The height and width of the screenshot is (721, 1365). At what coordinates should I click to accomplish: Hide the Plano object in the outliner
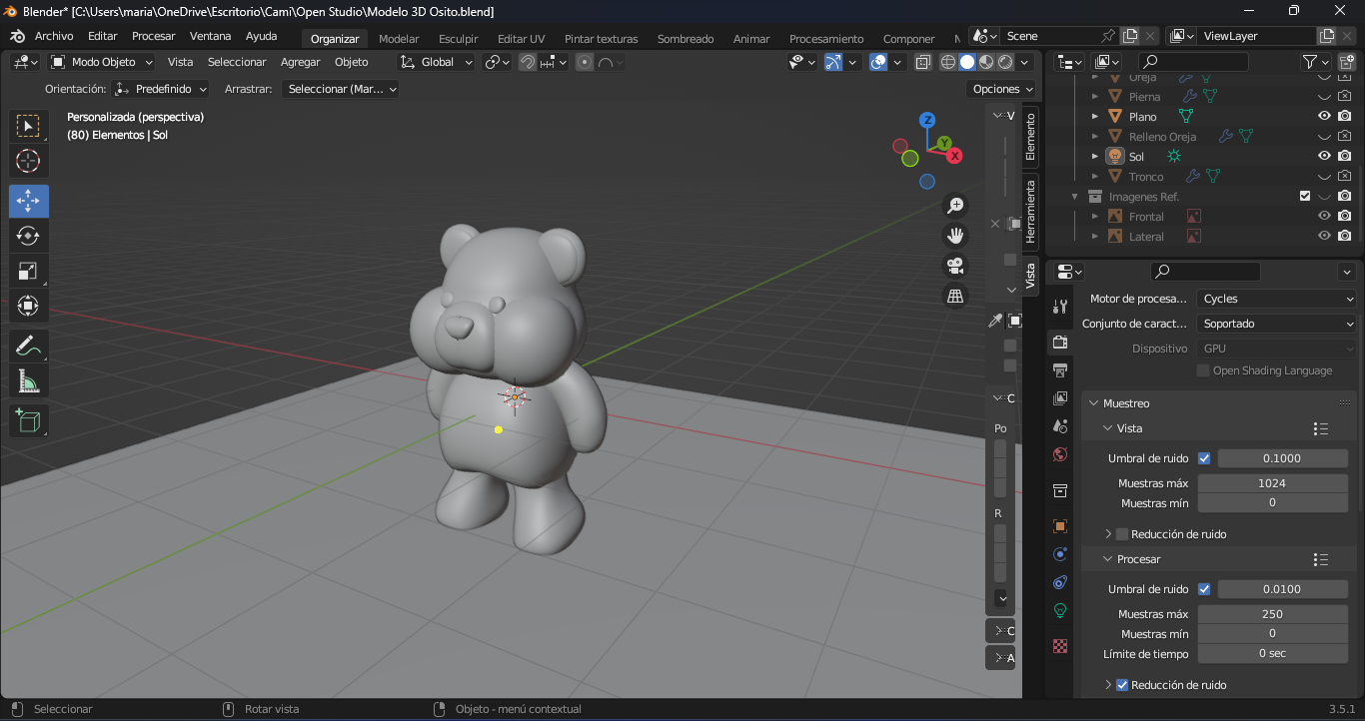[1324, 116]
